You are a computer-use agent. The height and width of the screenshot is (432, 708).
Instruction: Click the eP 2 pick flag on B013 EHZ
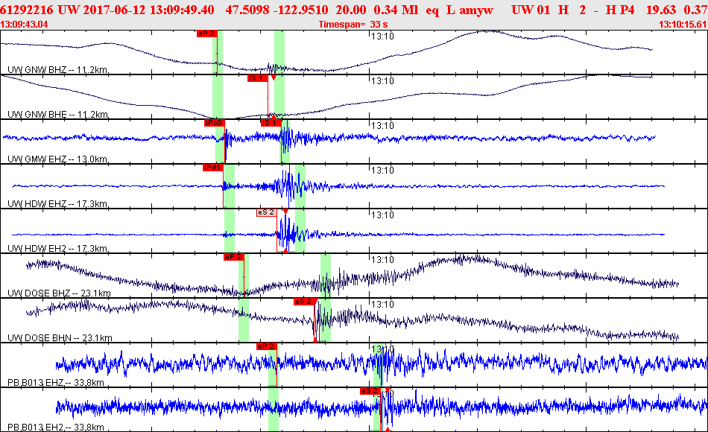[x=266, y=346]
